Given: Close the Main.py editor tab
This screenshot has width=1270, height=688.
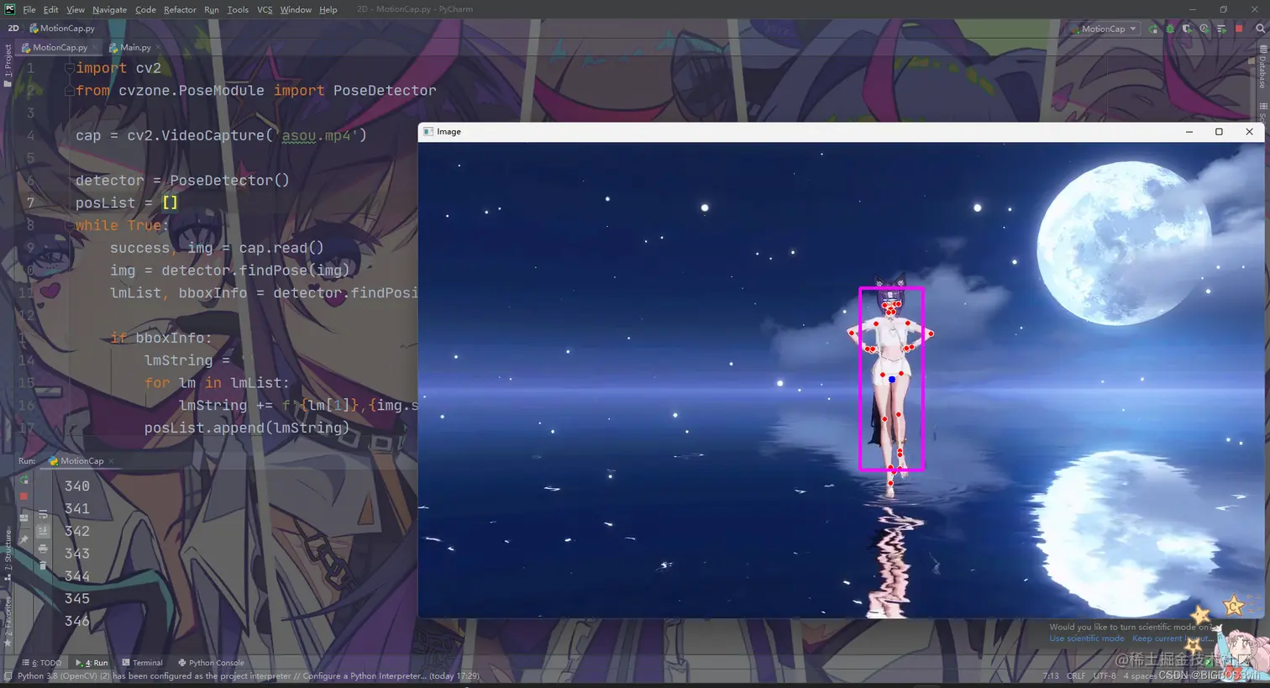Looking at the screenshot, I should (158, 48).
